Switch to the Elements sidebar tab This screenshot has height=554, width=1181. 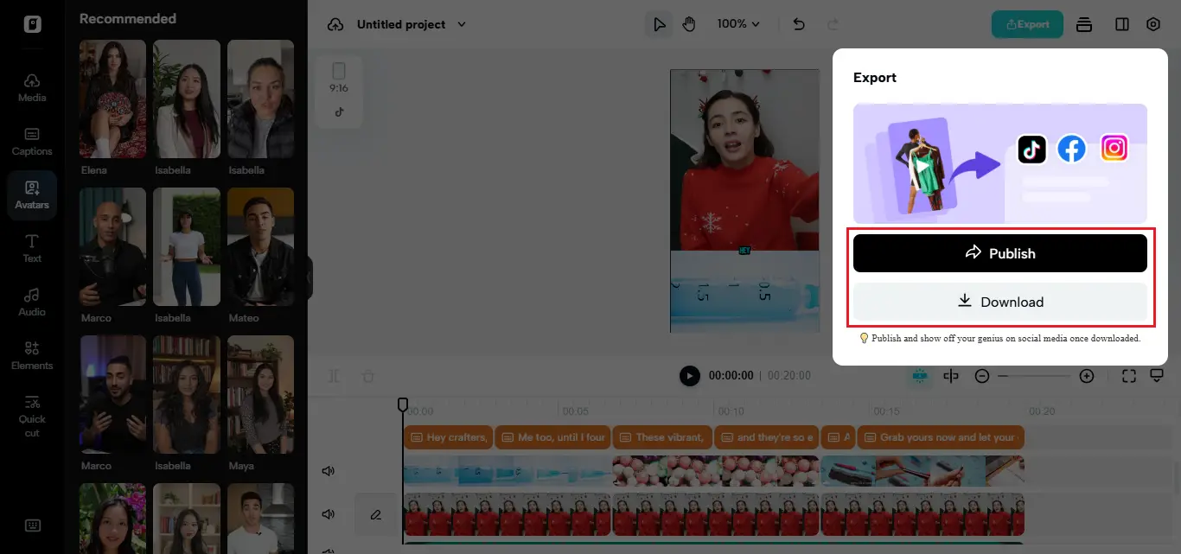point(32,355)
